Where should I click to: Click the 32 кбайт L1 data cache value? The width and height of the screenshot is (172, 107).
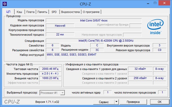[x=140, y=69]
